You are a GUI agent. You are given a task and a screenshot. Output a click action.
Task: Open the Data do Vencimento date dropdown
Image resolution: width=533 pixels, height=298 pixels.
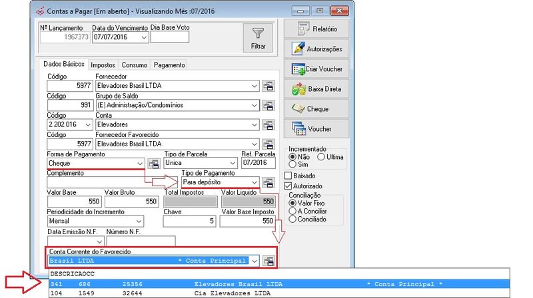pos(144,38)
